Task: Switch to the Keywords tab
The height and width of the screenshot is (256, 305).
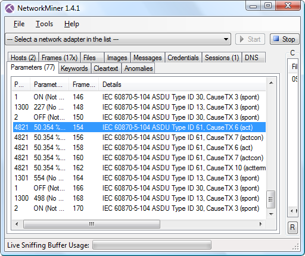Action: coord(74,68)
